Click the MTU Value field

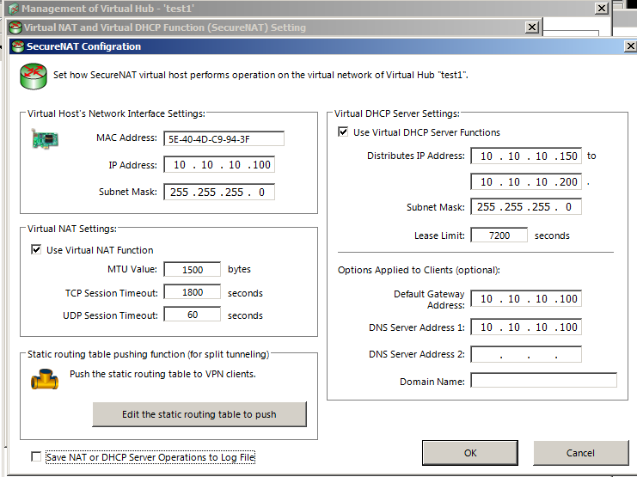point(193,269)
